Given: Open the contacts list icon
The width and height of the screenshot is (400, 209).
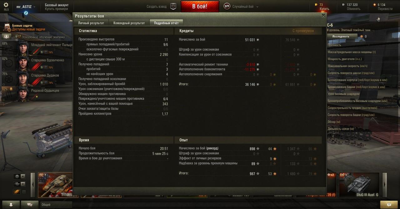Looking at the screenshot, I should (11, 204).
